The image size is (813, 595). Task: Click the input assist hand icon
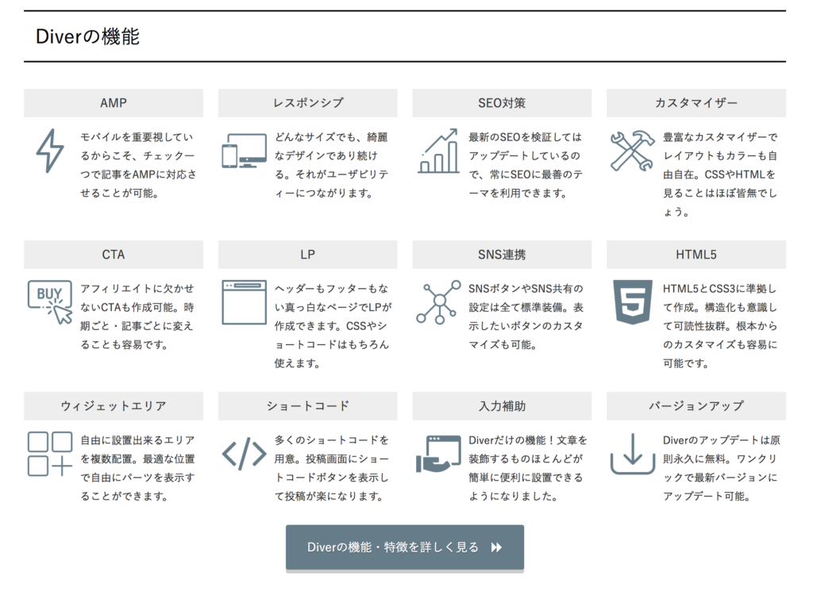(438, 454)
